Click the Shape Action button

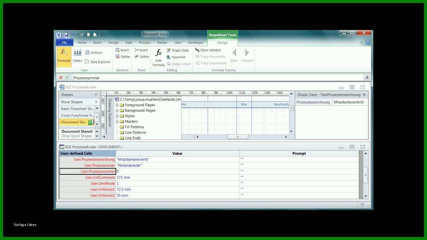tap(178, 64)
